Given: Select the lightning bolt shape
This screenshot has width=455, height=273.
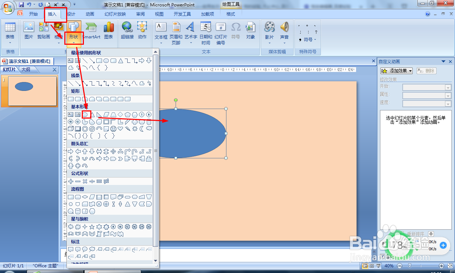Looking at the screenshot, I should pos(128,129).
